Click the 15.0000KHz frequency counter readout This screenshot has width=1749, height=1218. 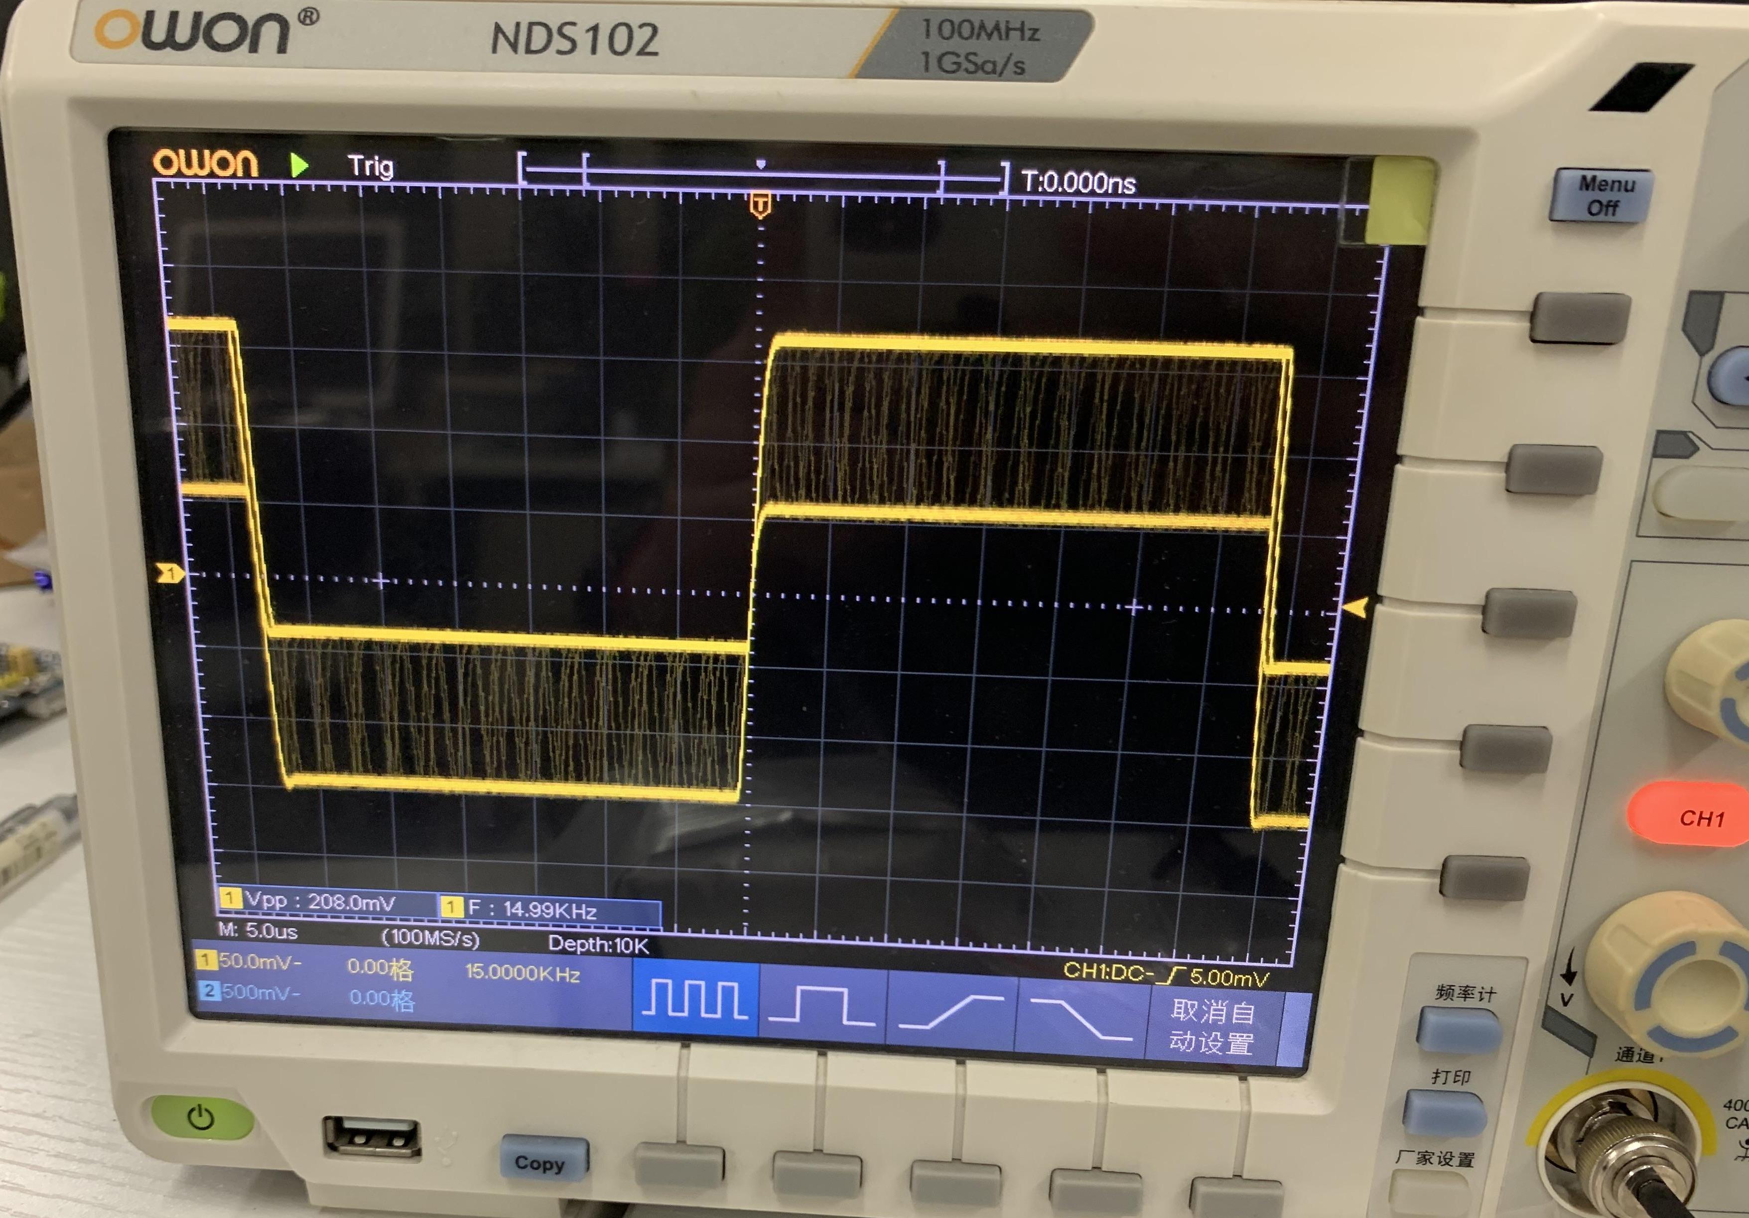click(x=523, y=973)
